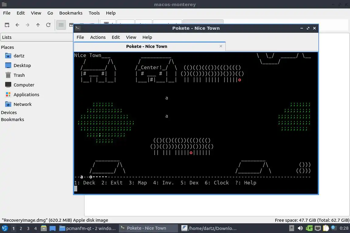Open network status tray icon
The image size is (350, 233).
[x=317, y=228]
